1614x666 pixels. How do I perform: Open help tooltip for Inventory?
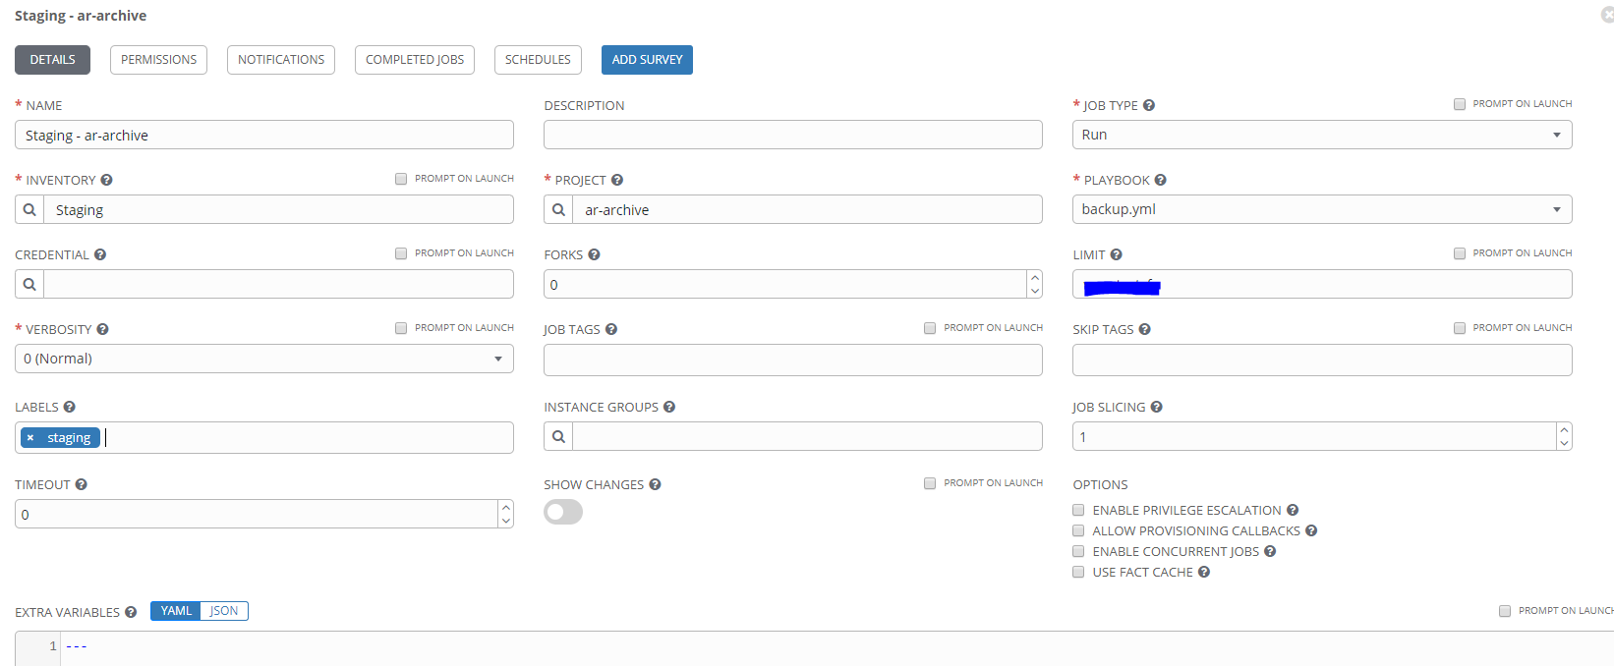(107, 180)
